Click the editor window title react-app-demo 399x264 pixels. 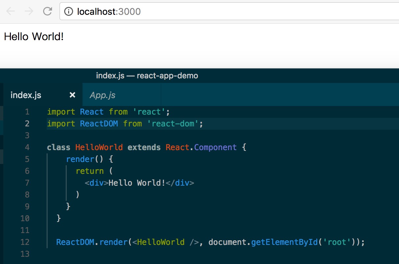pyautogui.click(x=167, y=76)
